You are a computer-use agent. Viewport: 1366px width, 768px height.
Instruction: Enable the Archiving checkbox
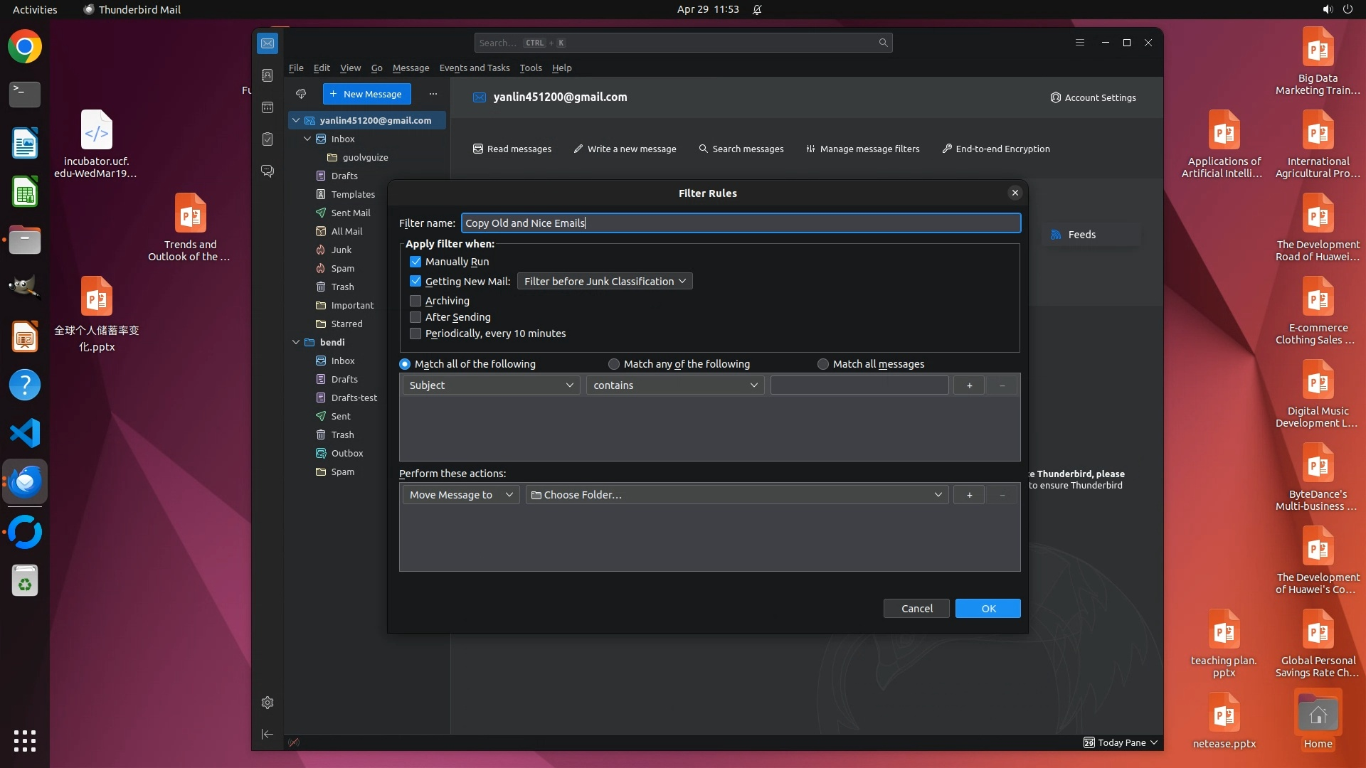pyautogui.click(x=415, y=301)
